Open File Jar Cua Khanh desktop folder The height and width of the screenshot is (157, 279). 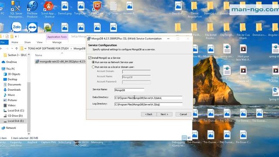point(243,31)
